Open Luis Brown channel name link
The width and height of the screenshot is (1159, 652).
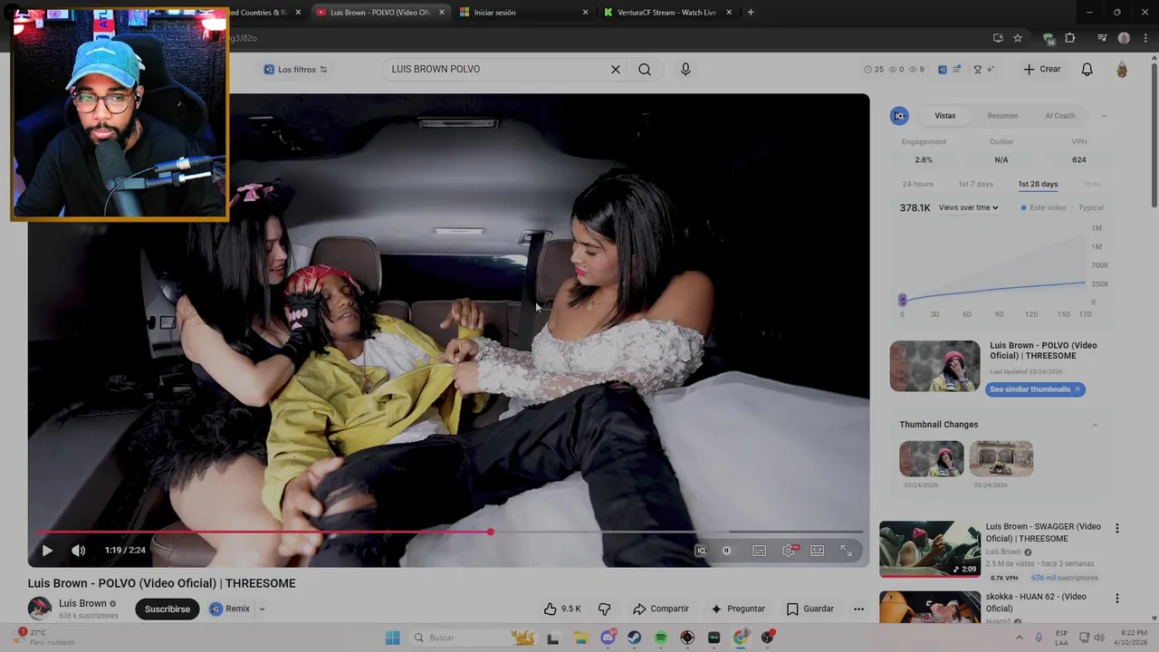pyautogui.click(x=82, y=603)
